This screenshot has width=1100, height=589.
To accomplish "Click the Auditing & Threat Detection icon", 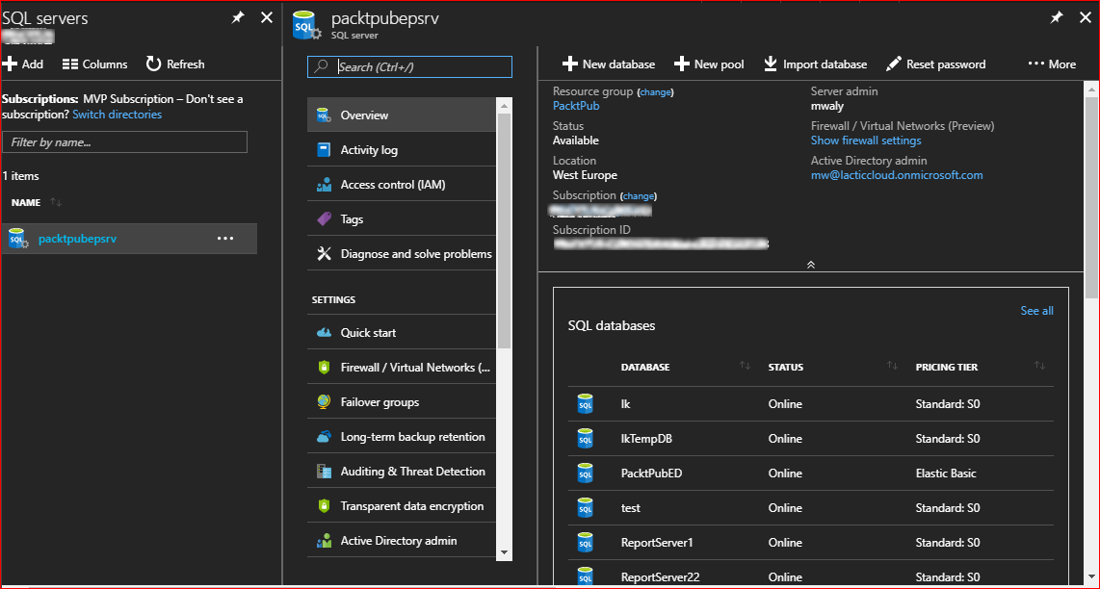I will 324,472.
